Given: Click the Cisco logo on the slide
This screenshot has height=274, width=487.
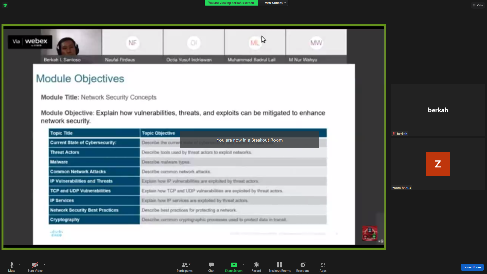Looking at the screenshot, I should pos(57,233).
